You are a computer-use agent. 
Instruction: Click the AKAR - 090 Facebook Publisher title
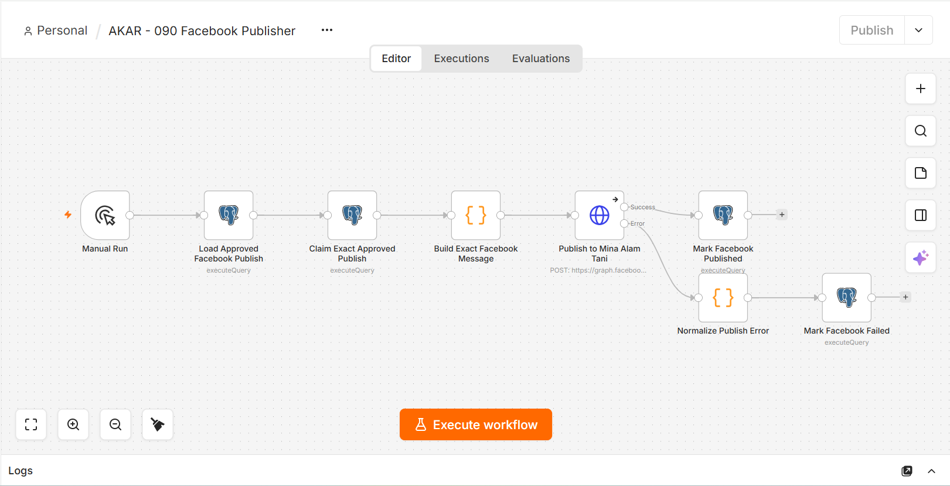pos(202,30)
